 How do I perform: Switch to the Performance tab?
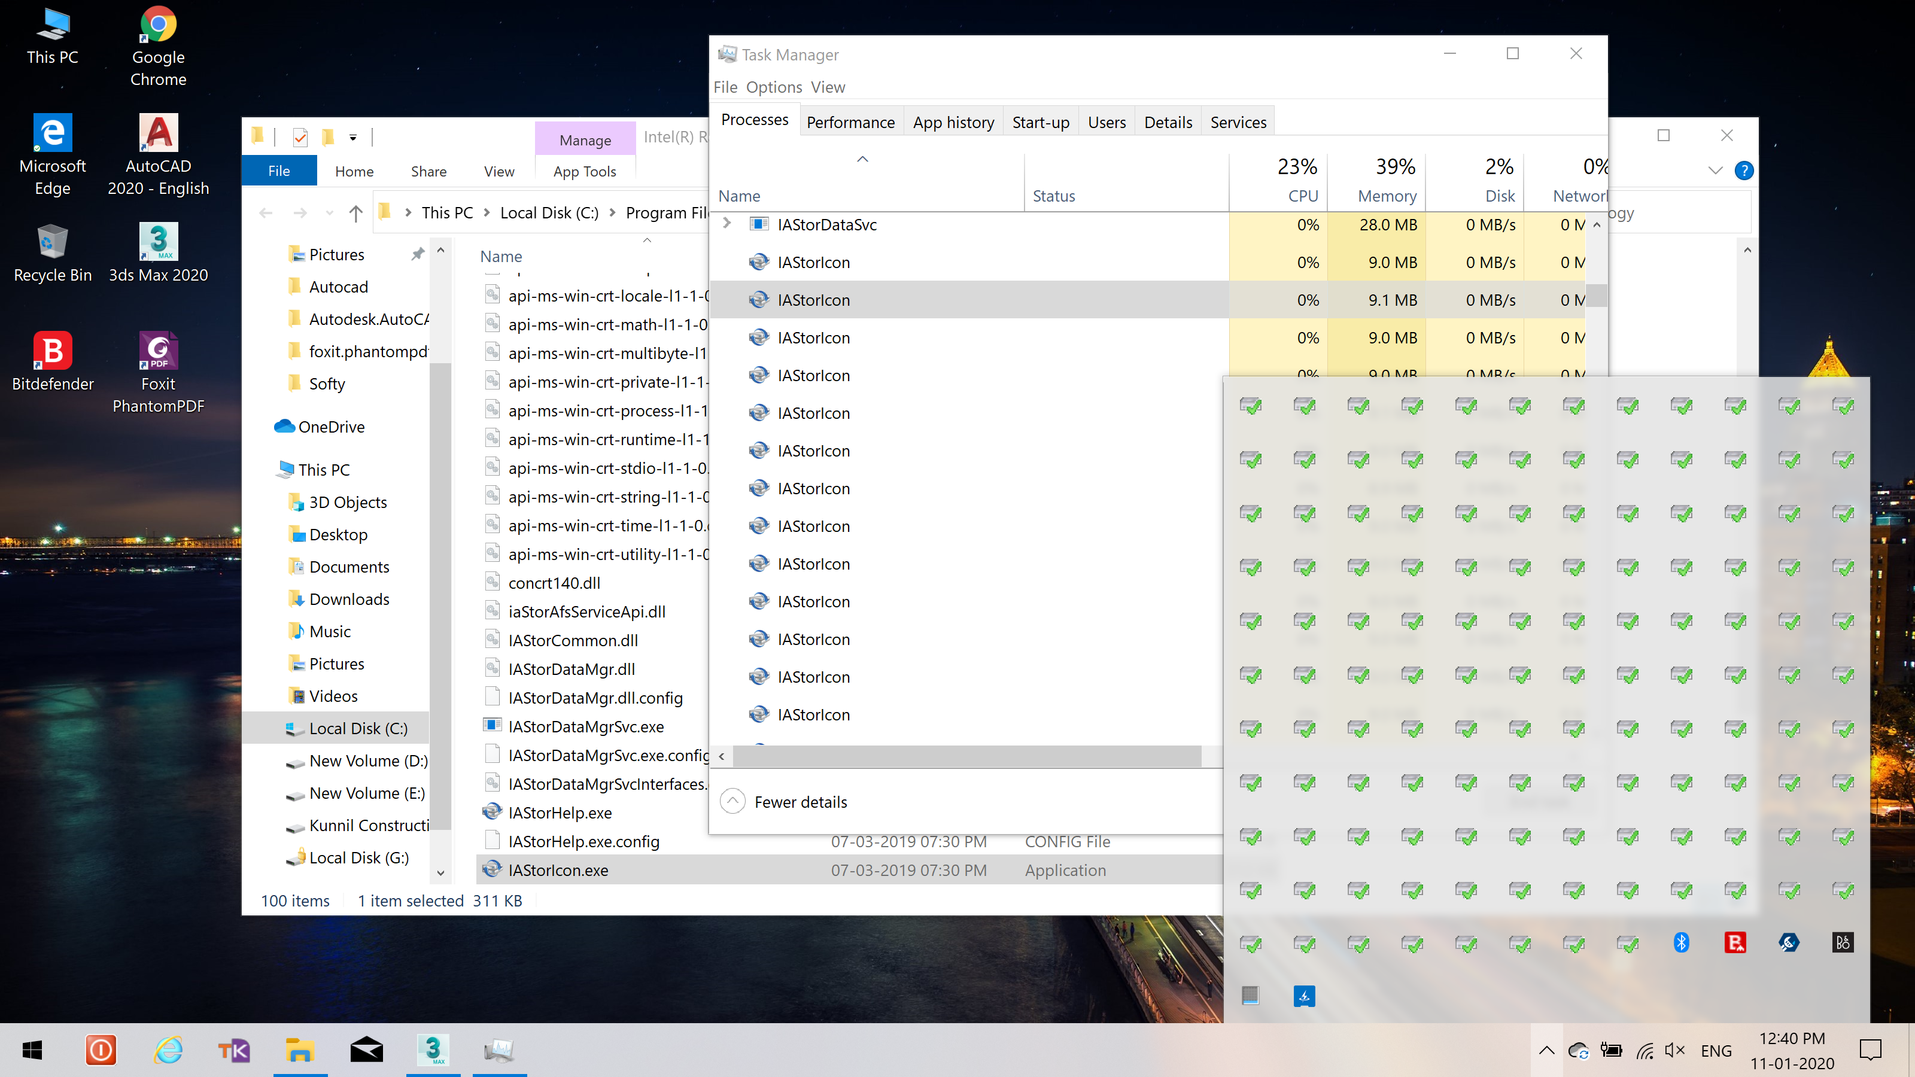click(x=850, y=122)
